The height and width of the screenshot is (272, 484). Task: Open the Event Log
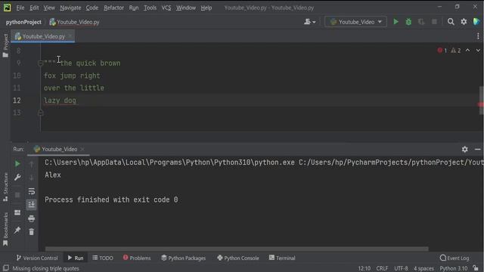pos(455,258)
